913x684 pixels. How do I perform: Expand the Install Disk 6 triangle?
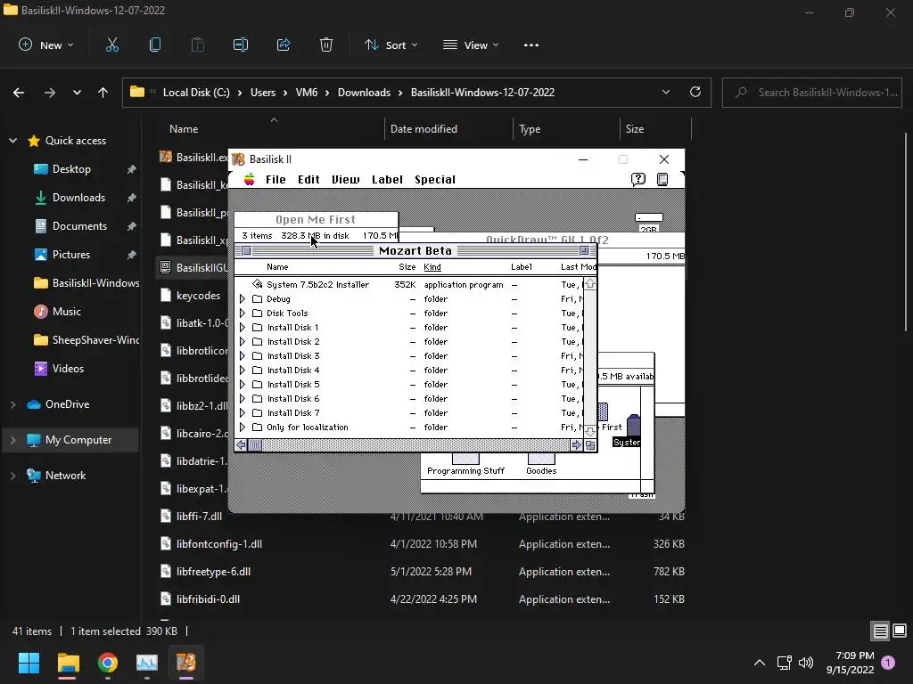tap(243, 398)
